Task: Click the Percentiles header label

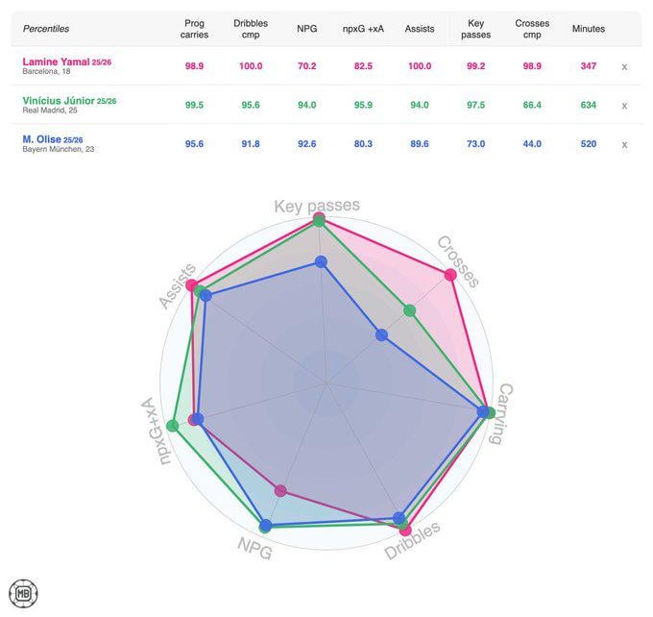Action: click(x=46, y=29)
